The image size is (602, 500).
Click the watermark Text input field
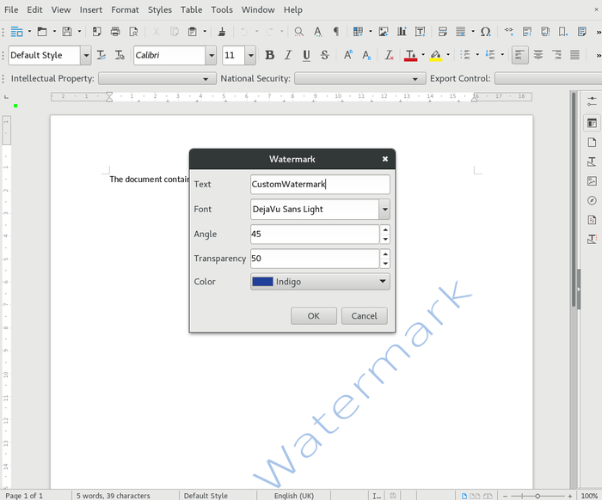319,184
